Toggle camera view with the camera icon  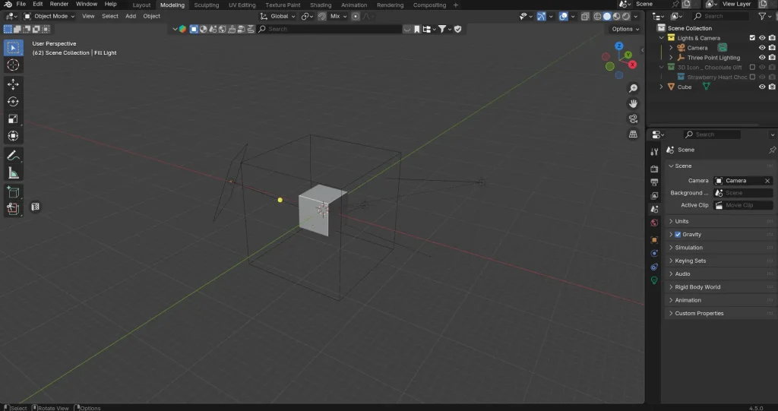(633, 119)
